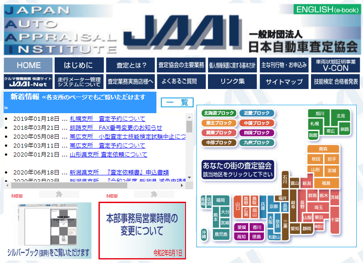Viewport: 363px width, 263px height.
Task: Open the JAAI-Net car search site
Action: pos(28,81)
